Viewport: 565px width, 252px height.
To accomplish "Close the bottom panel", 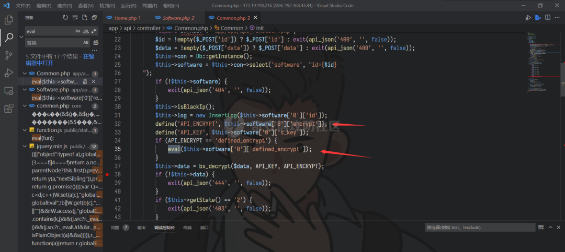I will [559, 227].
